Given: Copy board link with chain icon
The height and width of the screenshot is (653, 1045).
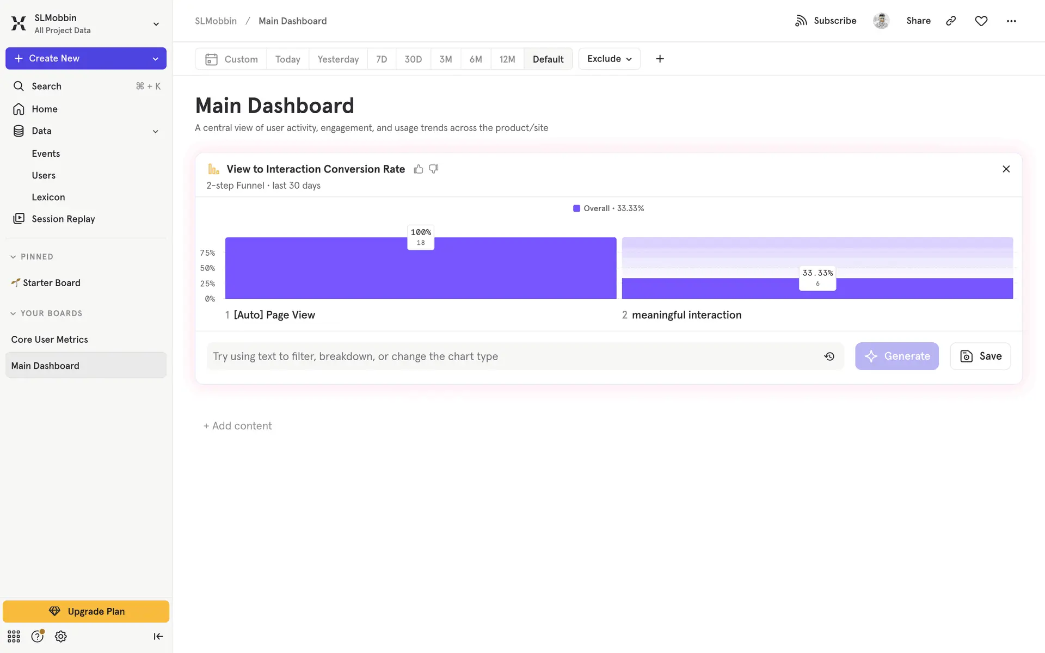Looking at the screenshot, I should 951,21.
